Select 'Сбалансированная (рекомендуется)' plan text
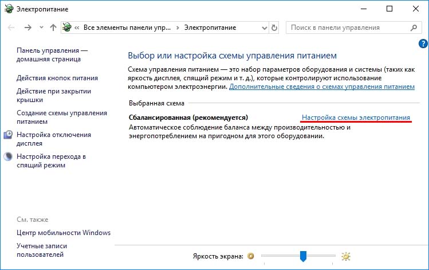The width and height of the screenshot is (429, 270). (x=188, y=118)
